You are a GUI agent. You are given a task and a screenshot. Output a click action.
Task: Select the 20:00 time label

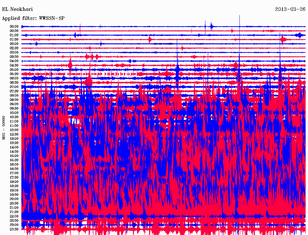pyautogui.click(x=14, y=199)
